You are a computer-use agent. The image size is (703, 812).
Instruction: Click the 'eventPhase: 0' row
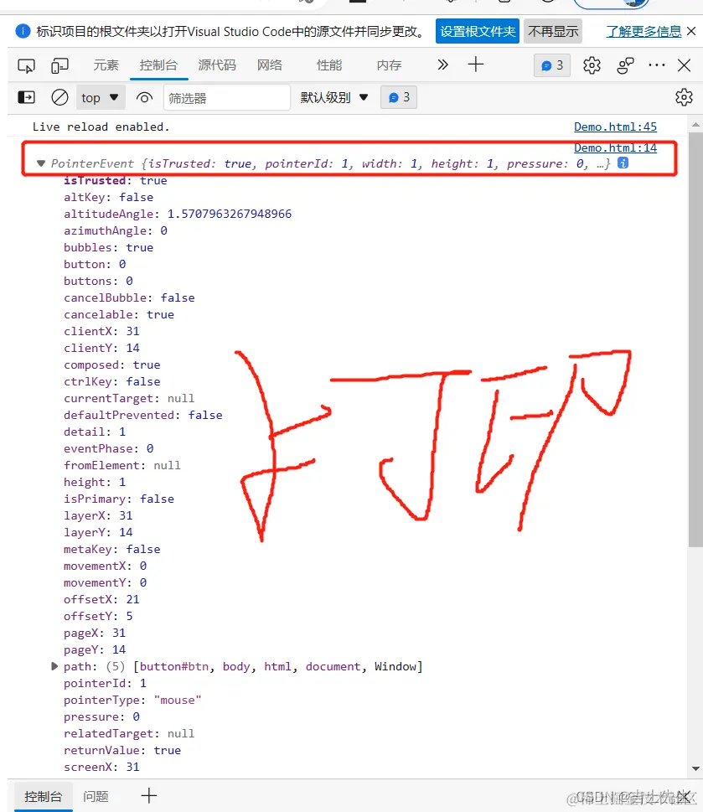(108, 448)
